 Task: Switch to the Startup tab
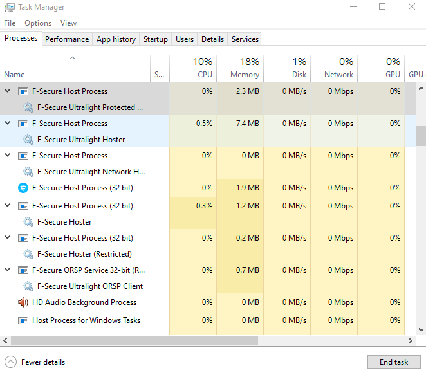click(x=155, y=39)
